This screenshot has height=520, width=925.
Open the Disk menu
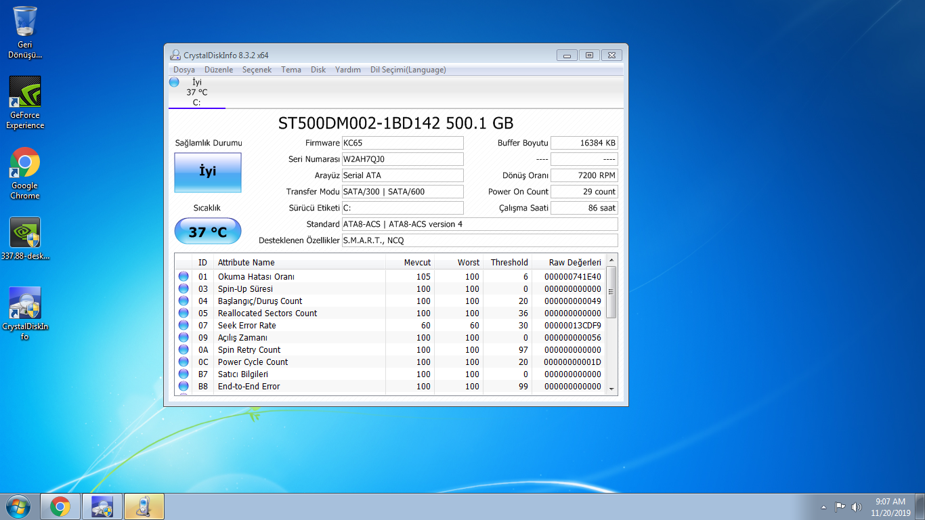coord(318,70)
